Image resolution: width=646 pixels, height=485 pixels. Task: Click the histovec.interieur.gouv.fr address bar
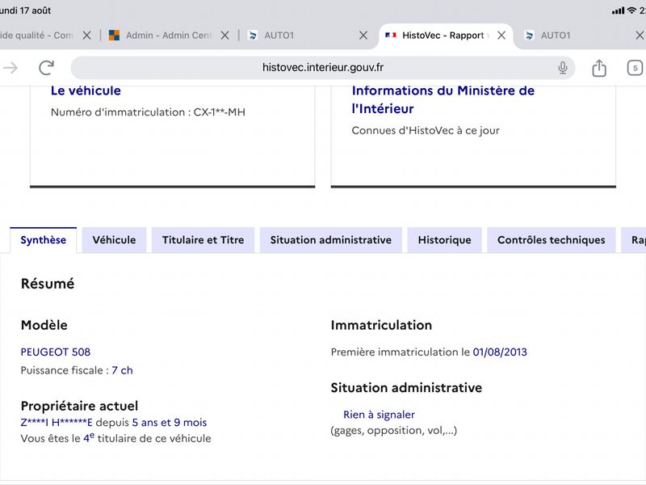point(322,68)
